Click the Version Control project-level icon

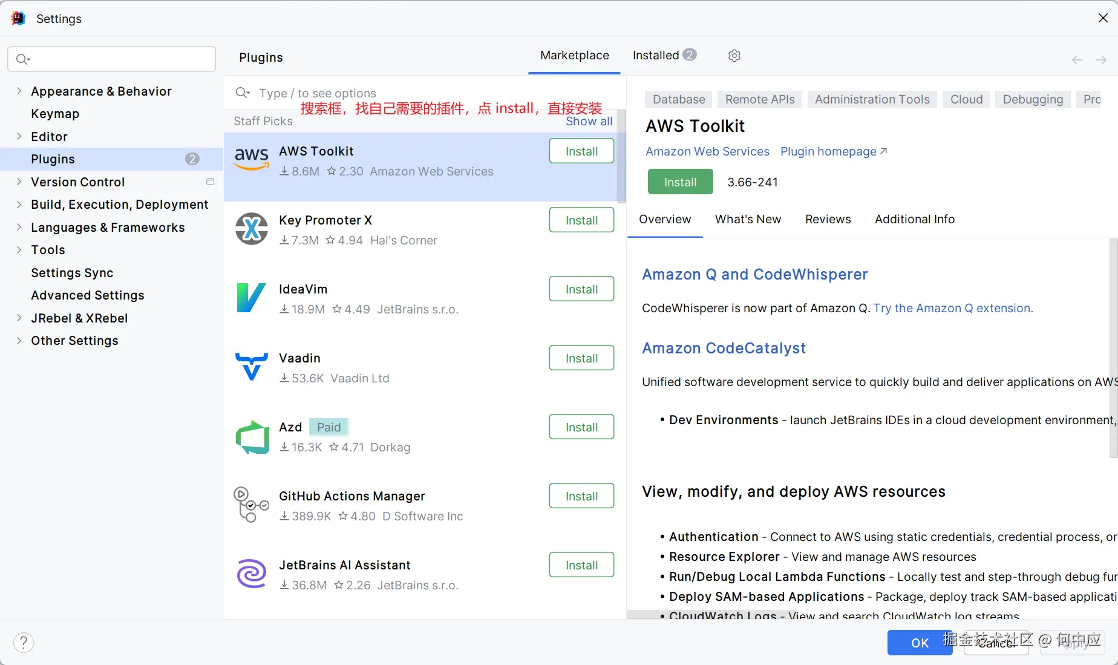click(211, 182)
